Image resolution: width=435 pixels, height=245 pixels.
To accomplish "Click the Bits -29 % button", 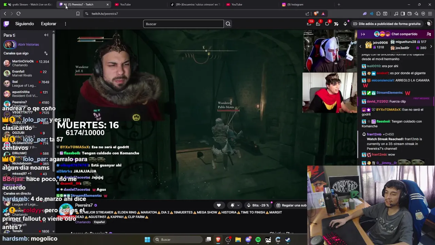I will click(x=258, y=205).
